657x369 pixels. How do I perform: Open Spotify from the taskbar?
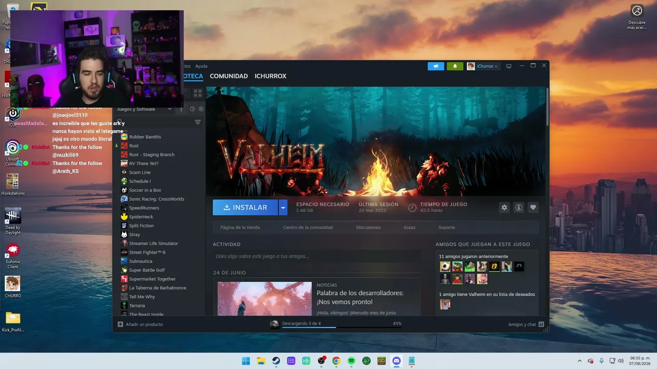click(351, 361)
